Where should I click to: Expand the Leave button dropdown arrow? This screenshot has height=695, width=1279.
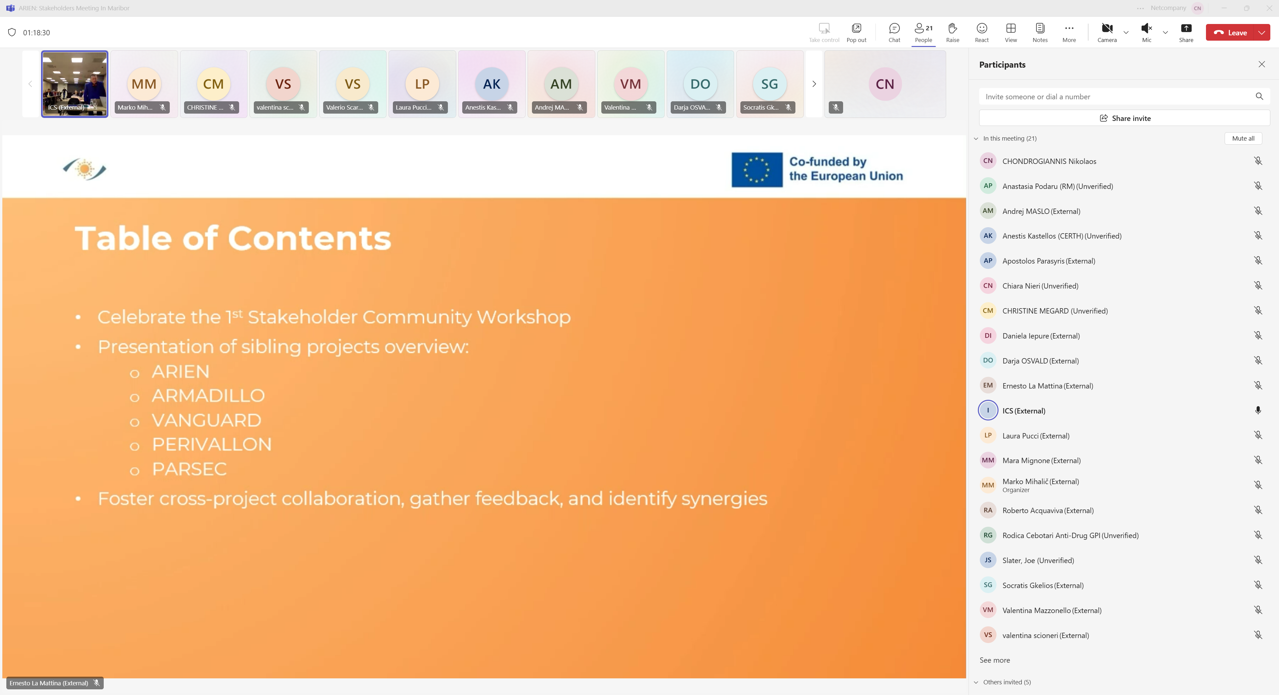(1262, 33)
